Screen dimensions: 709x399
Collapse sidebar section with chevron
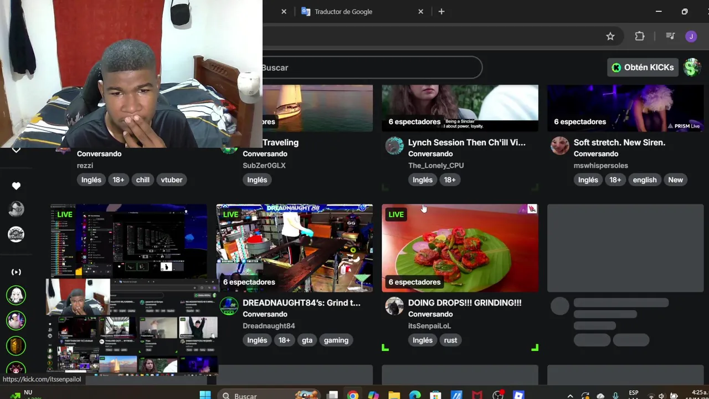coord(16,150)
